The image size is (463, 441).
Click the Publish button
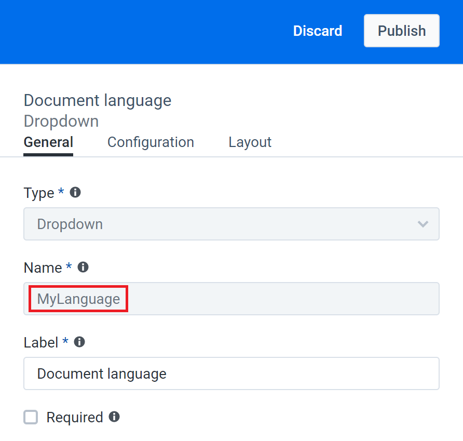(x=401, y=31)
